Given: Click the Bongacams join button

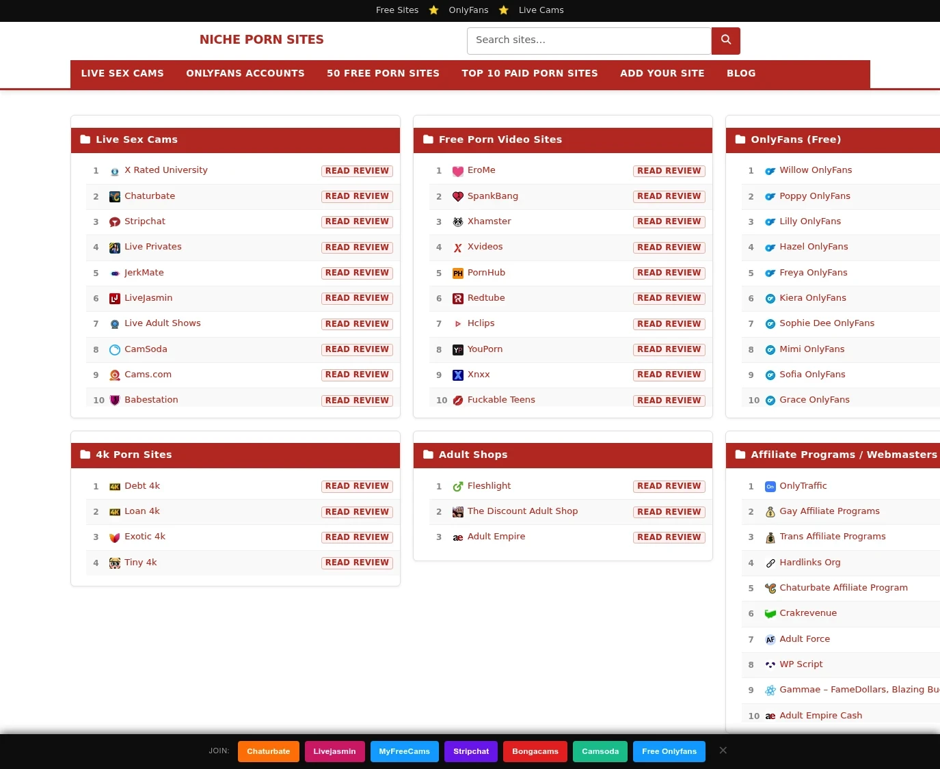Looking at the screenshot, I should [535, 751].
